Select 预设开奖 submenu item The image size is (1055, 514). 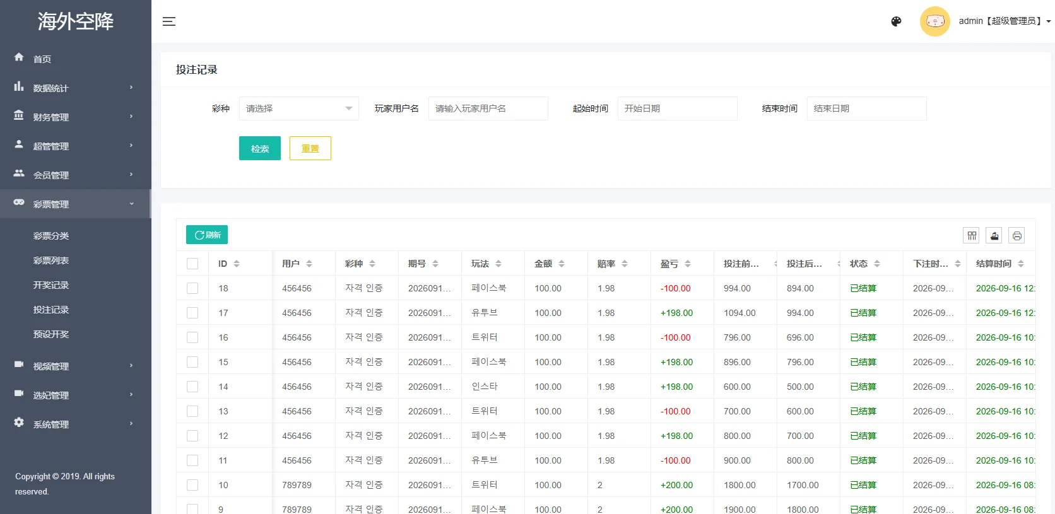[x=51, y=334]
